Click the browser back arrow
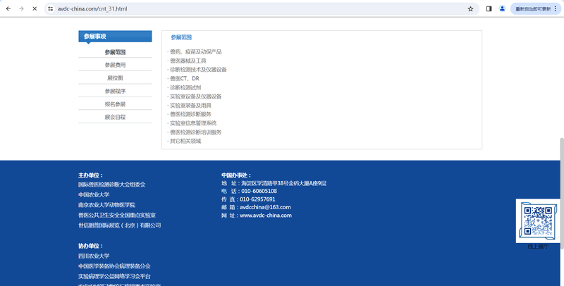 [x=8, y=8]
